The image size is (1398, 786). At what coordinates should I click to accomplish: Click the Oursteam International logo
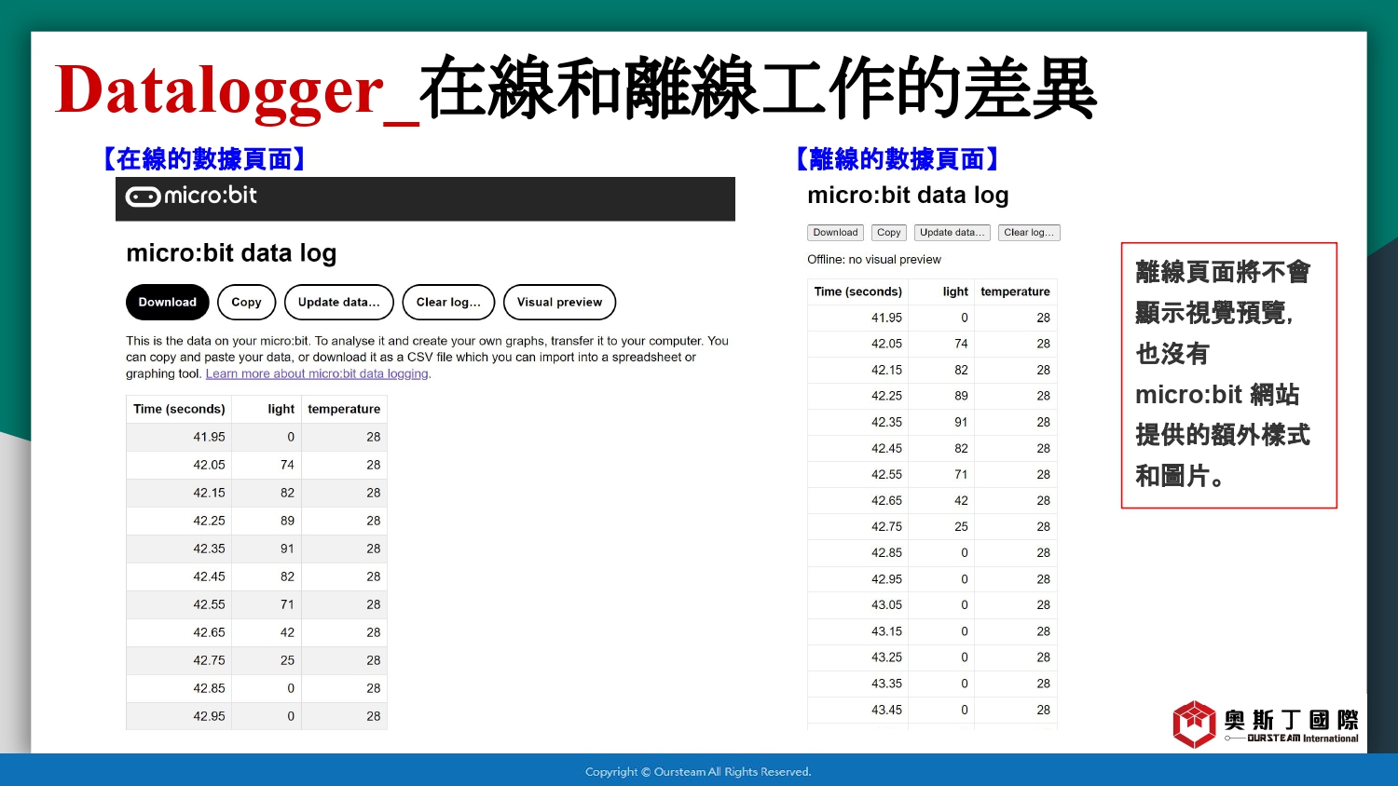pos(1265,725)
